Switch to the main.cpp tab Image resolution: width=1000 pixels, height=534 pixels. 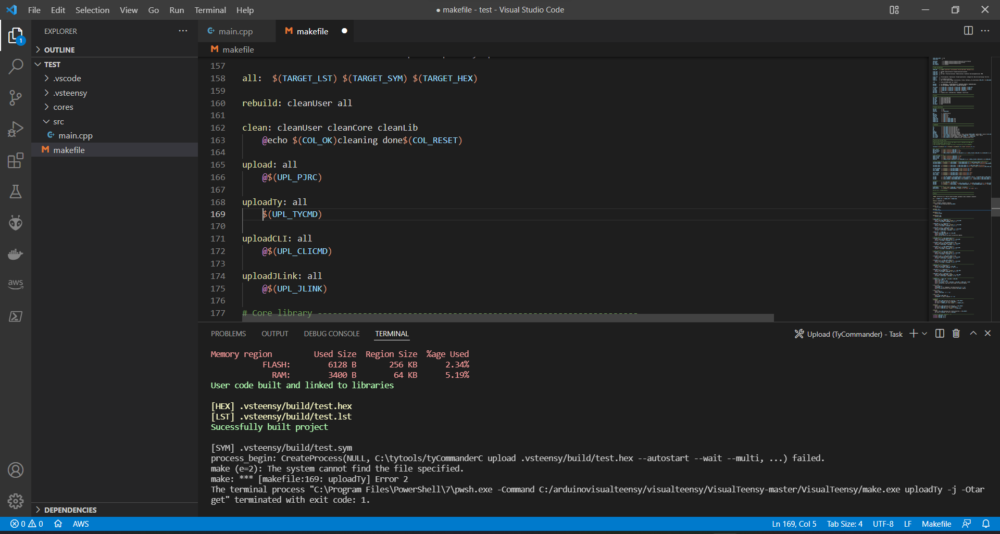click(x=235, y=31)
